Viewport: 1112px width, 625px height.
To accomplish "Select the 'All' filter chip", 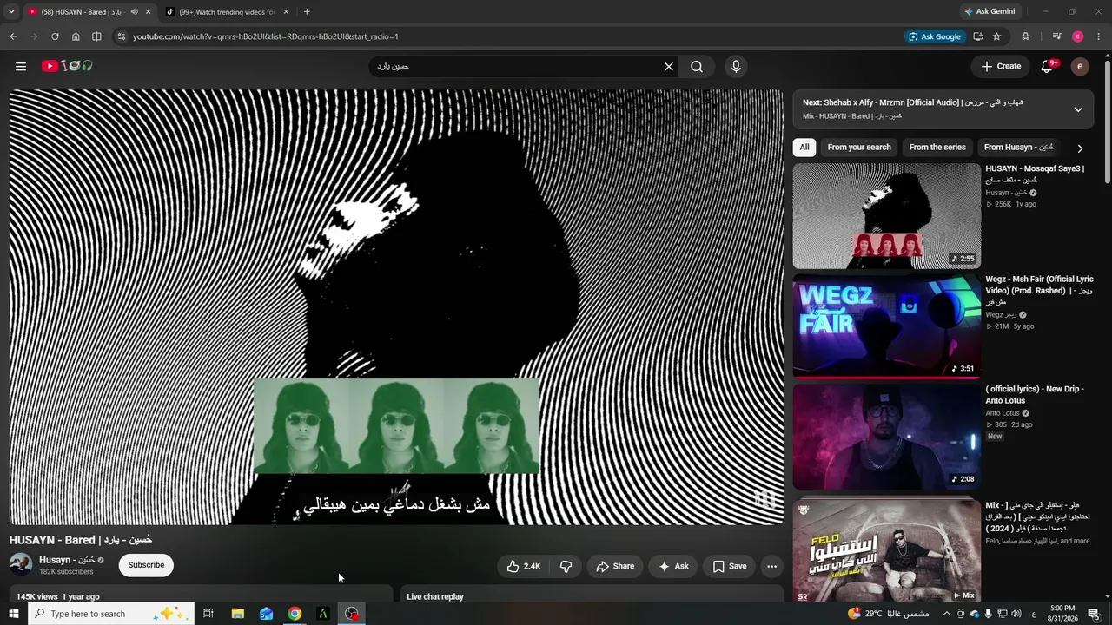I will coord(804,147).
